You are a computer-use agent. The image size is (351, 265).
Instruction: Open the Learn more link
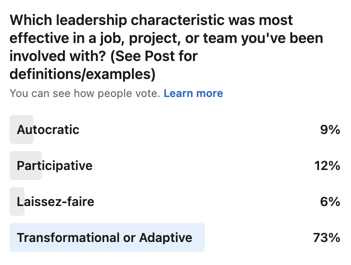193,93
